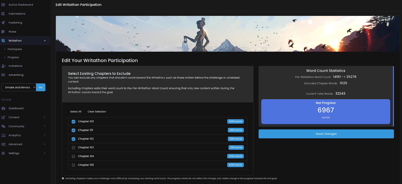Enable the Chapter 105 exclusion checkbox
Image resolution: width=402 pixels, height=184 pixels.
tap(73, 165)
